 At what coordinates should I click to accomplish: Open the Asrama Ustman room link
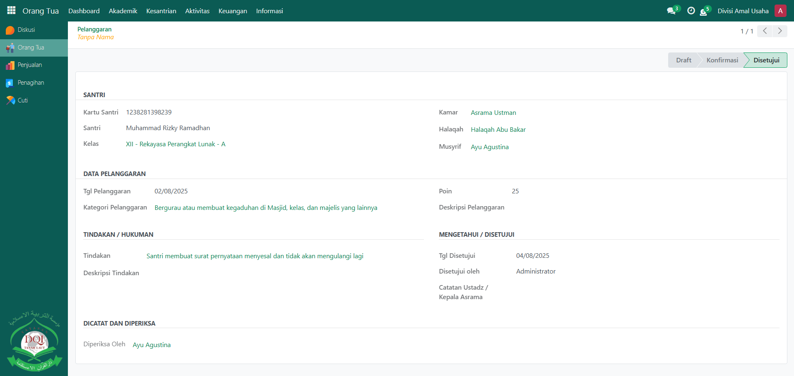[x=493, y=113]
